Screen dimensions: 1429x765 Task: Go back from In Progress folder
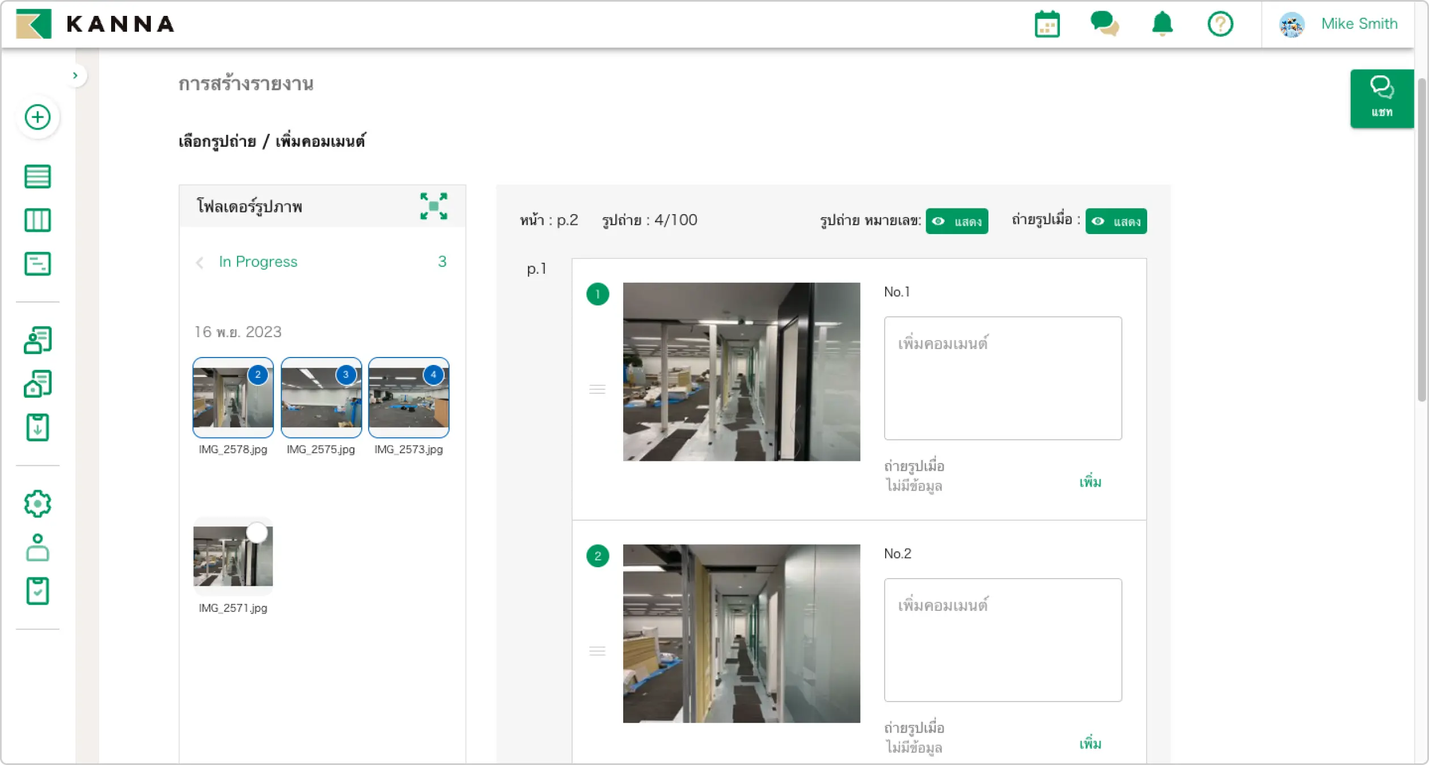pos(200,262)
